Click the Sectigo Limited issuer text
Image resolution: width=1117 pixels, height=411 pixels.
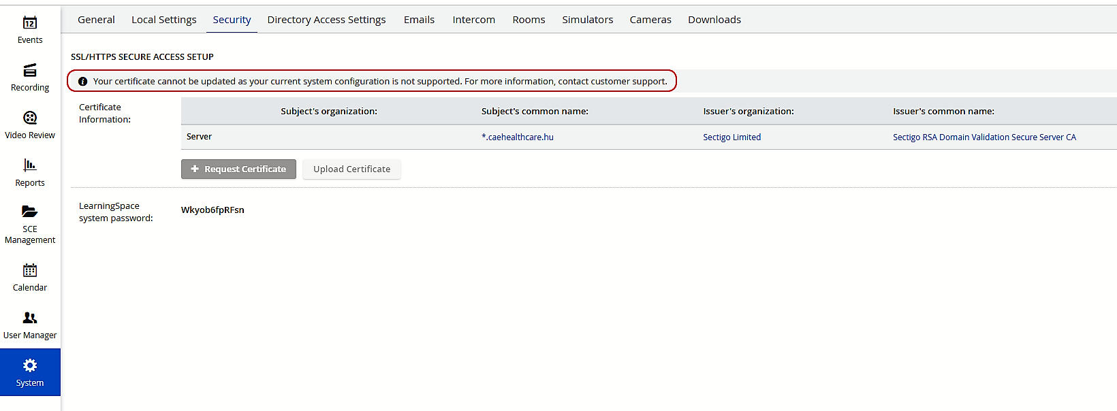click(732, 137)
